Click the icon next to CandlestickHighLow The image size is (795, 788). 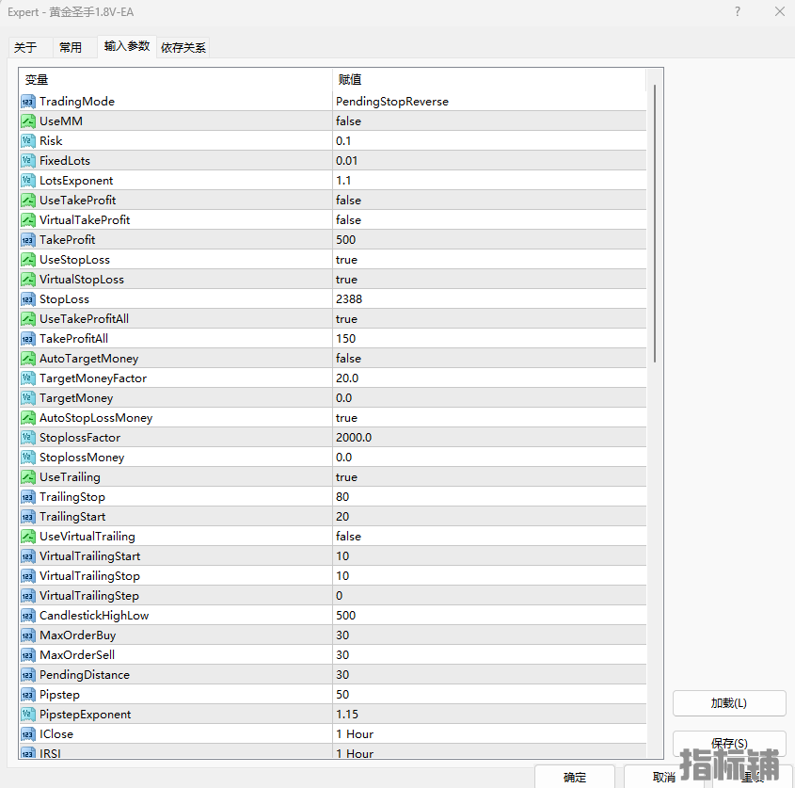tap(28, 616)
